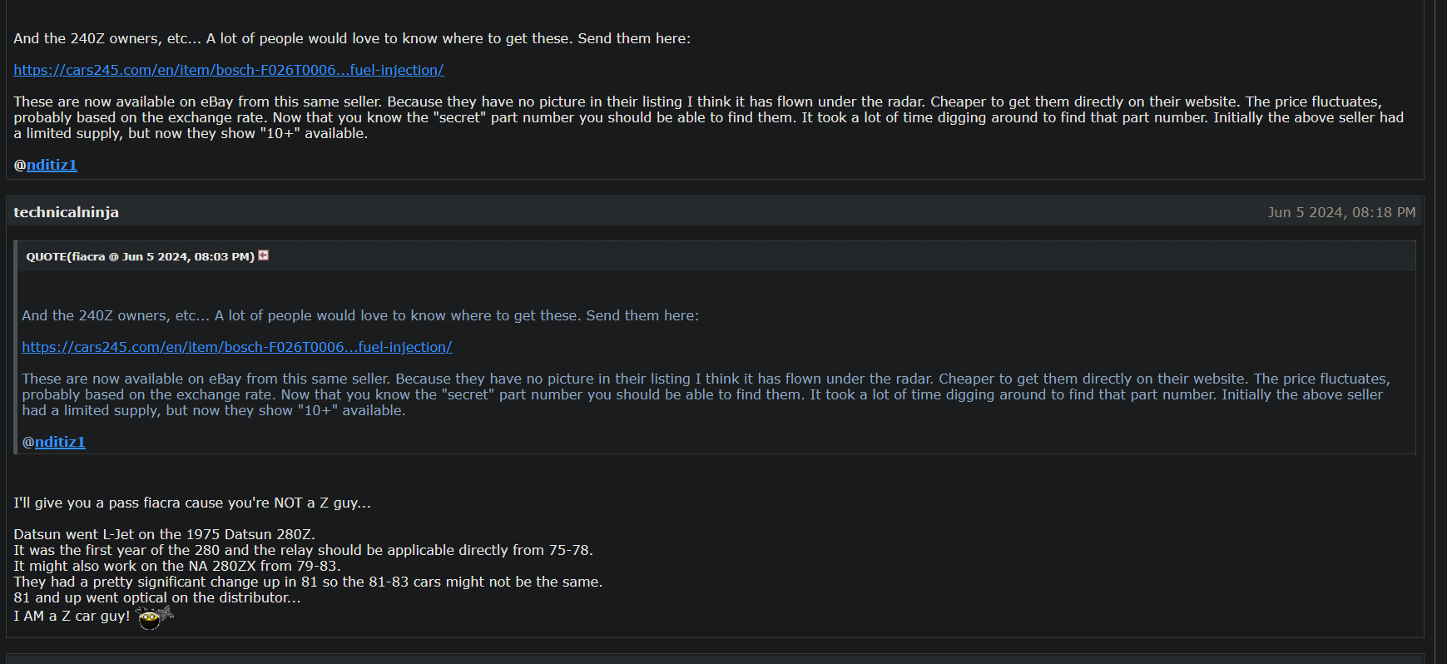Viewport: 1447px width, 664px height.
Task: Click "And the 240Z owners" line in top post
Action: 352,38
